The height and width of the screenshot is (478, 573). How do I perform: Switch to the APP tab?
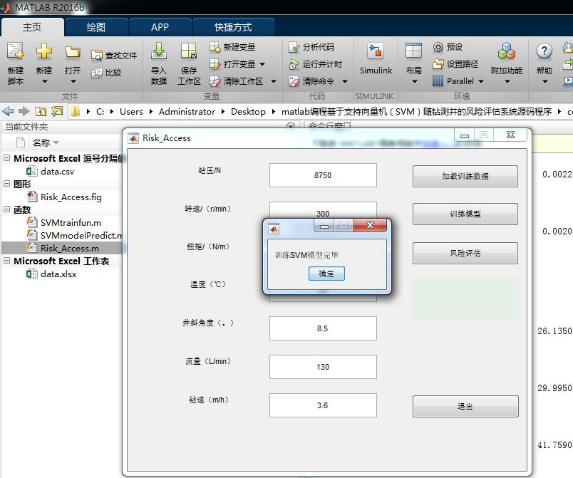pyautogui.click(x=160, y=27)
